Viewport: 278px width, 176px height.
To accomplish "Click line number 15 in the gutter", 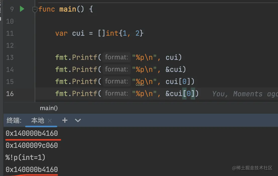I will pos(10,82).
